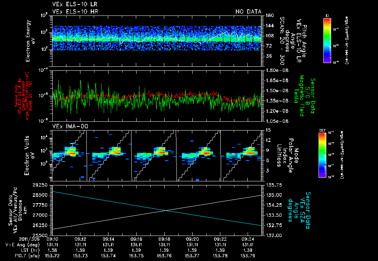Viewport: 378px width, 261px height.
Task: Select the F10.7 value 153.79
Action: (248, 256)
